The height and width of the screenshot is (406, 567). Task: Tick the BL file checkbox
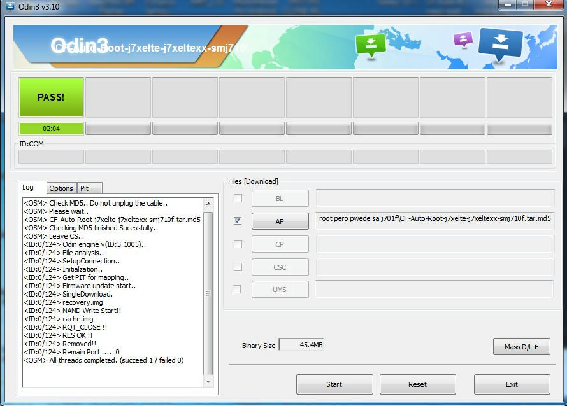point(238,199)
